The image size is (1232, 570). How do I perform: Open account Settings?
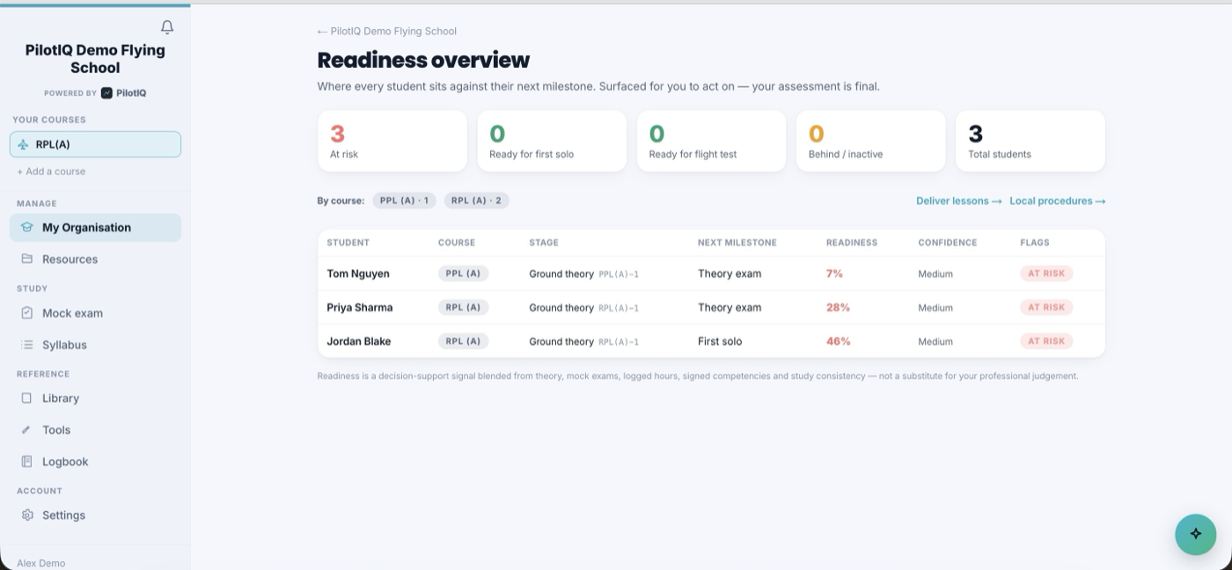[x=95, y=515]
